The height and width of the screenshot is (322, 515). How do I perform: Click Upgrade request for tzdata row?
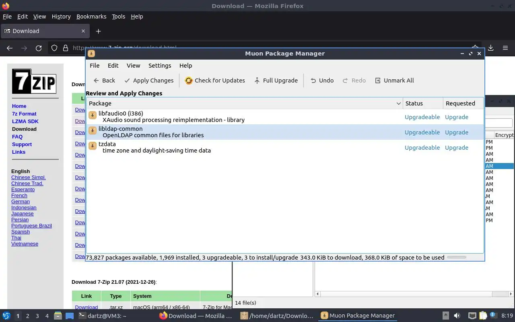coord(457,148)
